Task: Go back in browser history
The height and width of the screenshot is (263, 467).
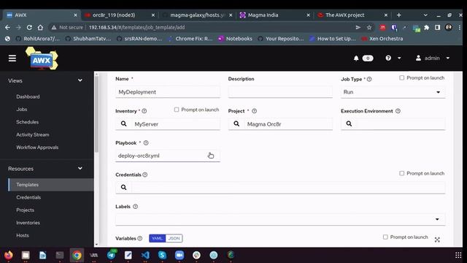Action: click(x=7, y=28)
